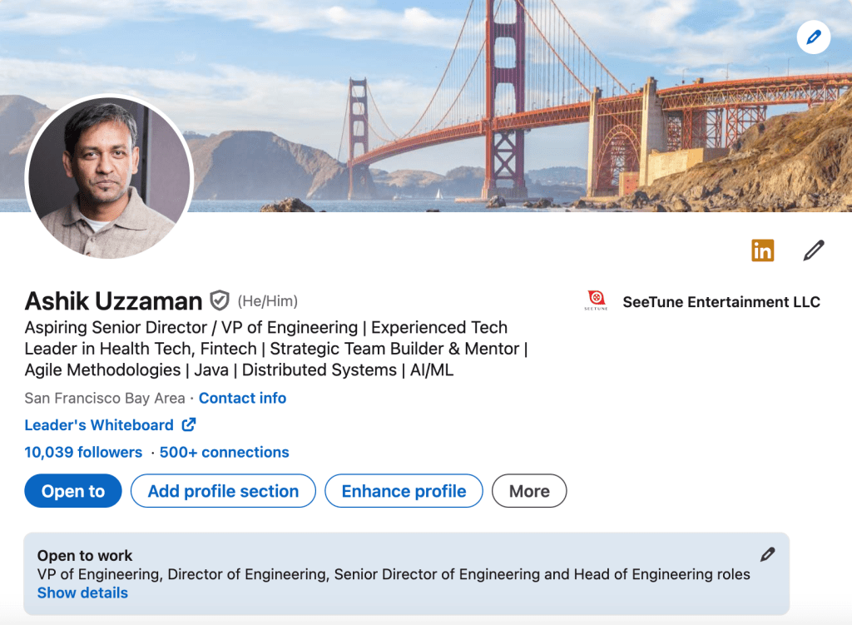Screen dimensions: 852x625
Task: Open the 500+ connections link
Action: tap(224, 452)
